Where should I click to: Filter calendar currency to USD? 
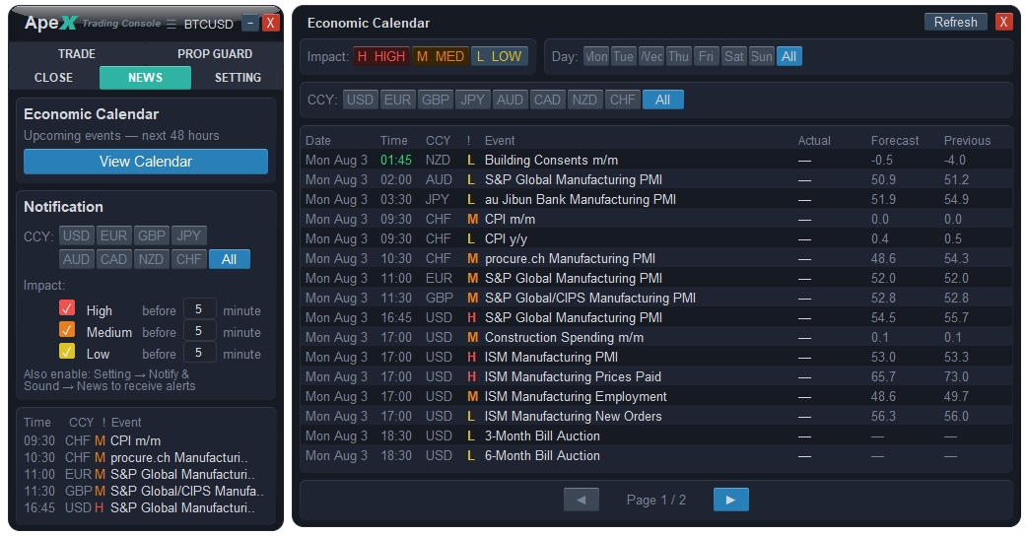click(x=360, y=100)
